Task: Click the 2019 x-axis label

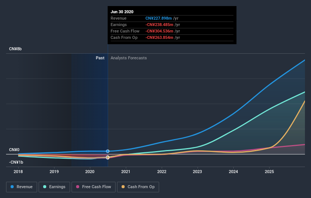Action: (x=54, y=172)
